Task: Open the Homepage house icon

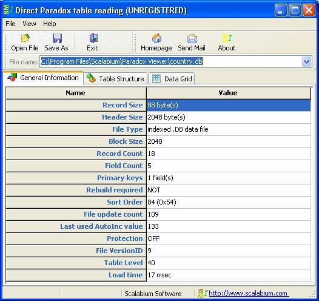Action: [x=156, y=38]
